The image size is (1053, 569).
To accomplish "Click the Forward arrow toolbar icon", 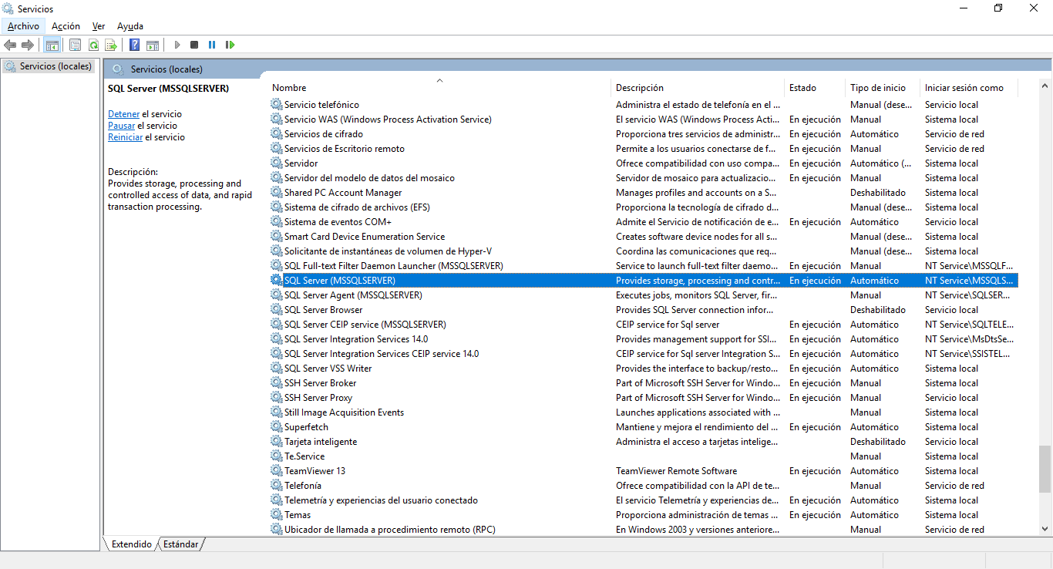I will 28,45.
